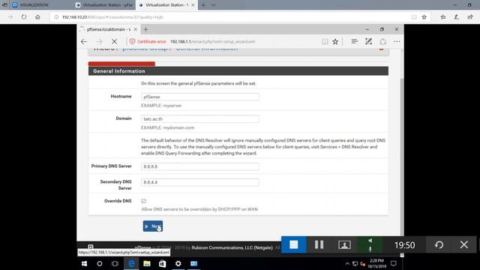480x270 pixels.
Task: Show hidden system tray icons
Action: 347,263
